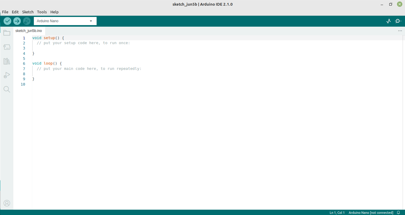This screenshot has height=215, width=405.
Task: Open the tab bar three-dots menu
Action: [x=400, y=31]
